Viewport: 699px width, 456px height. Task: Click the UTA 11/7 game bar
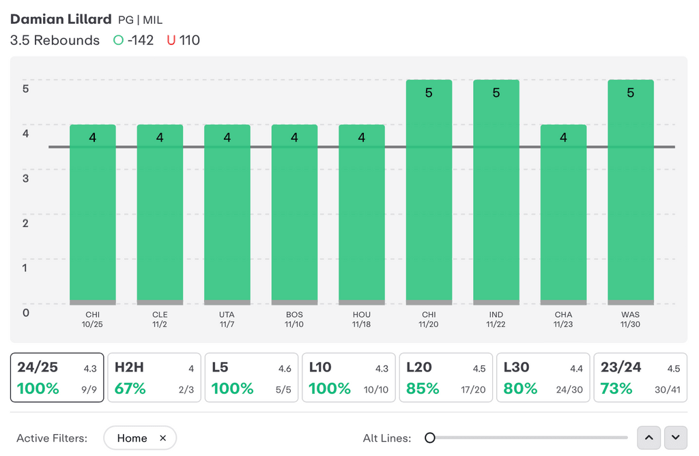point(227,215)
